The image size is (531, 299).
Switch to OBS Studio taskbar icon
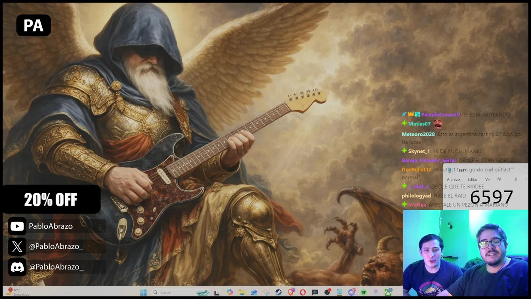327,292
